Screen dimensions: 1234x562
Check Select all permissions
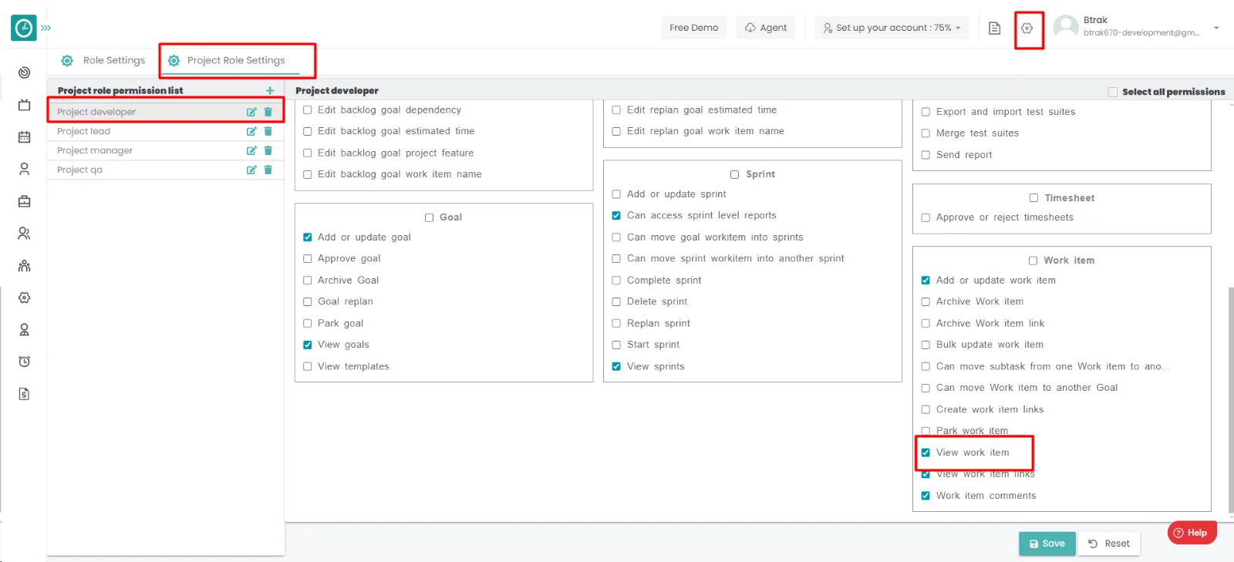coord(1112,92)
